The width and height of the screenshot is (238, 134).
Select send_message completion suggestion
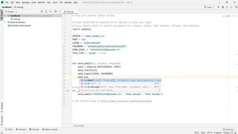pos(120,87)
